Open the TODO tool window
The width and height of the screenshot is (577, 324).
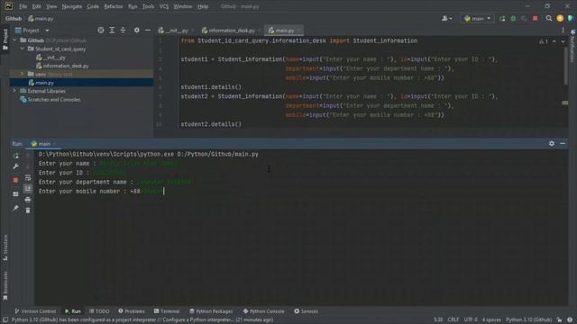click(x=99, y=311)
